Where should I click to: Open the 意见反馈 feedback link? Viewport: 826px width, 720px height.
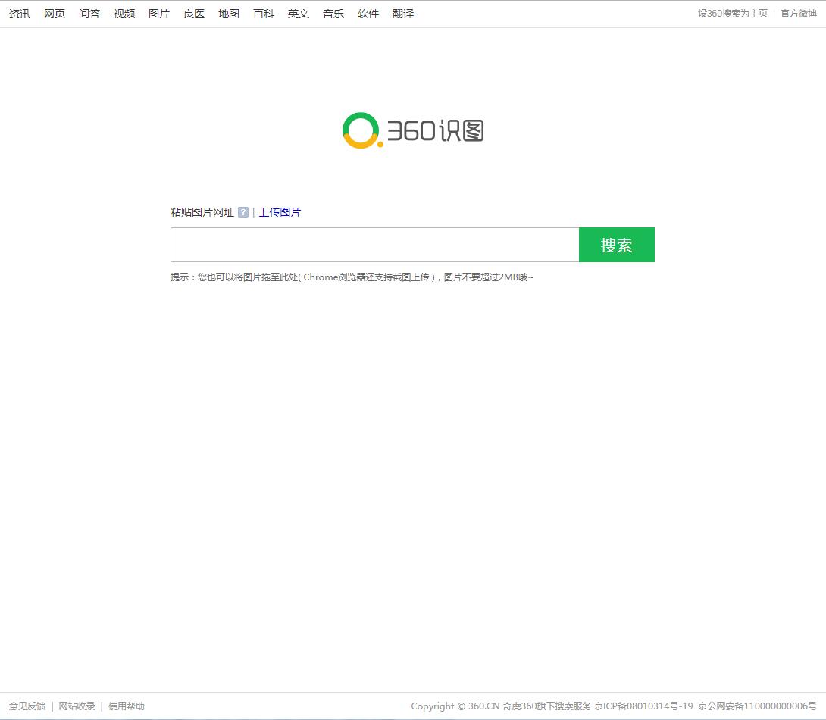[x=27, y=706]
